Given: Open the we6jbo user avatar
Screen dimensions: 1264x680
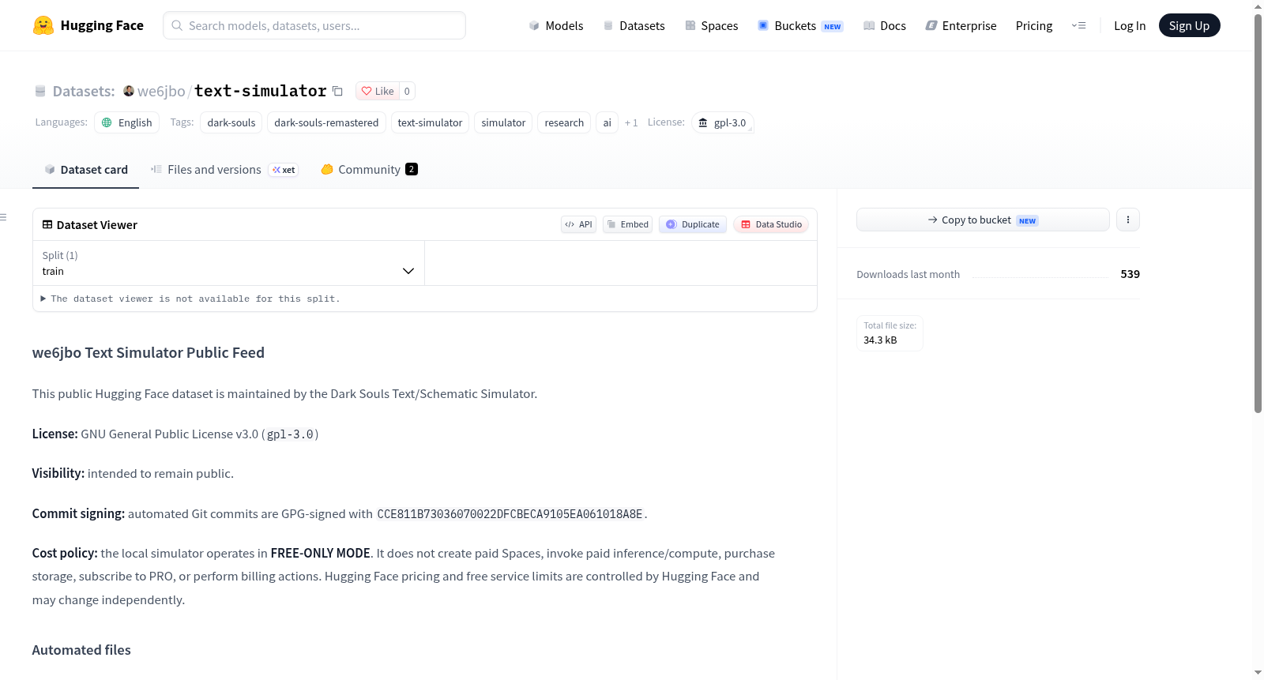Looking at the screenshot, I should pos(129,91).
